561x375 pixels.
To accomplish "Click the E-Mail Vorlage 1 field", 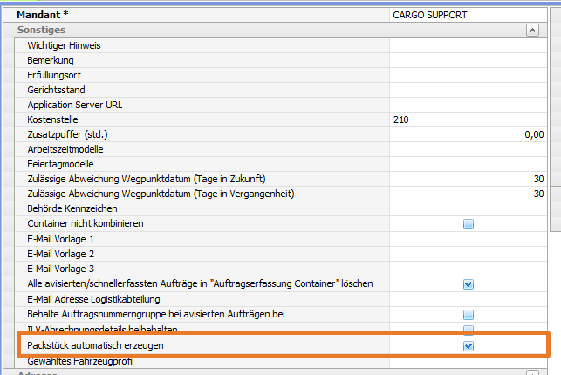I will (468, 239).
